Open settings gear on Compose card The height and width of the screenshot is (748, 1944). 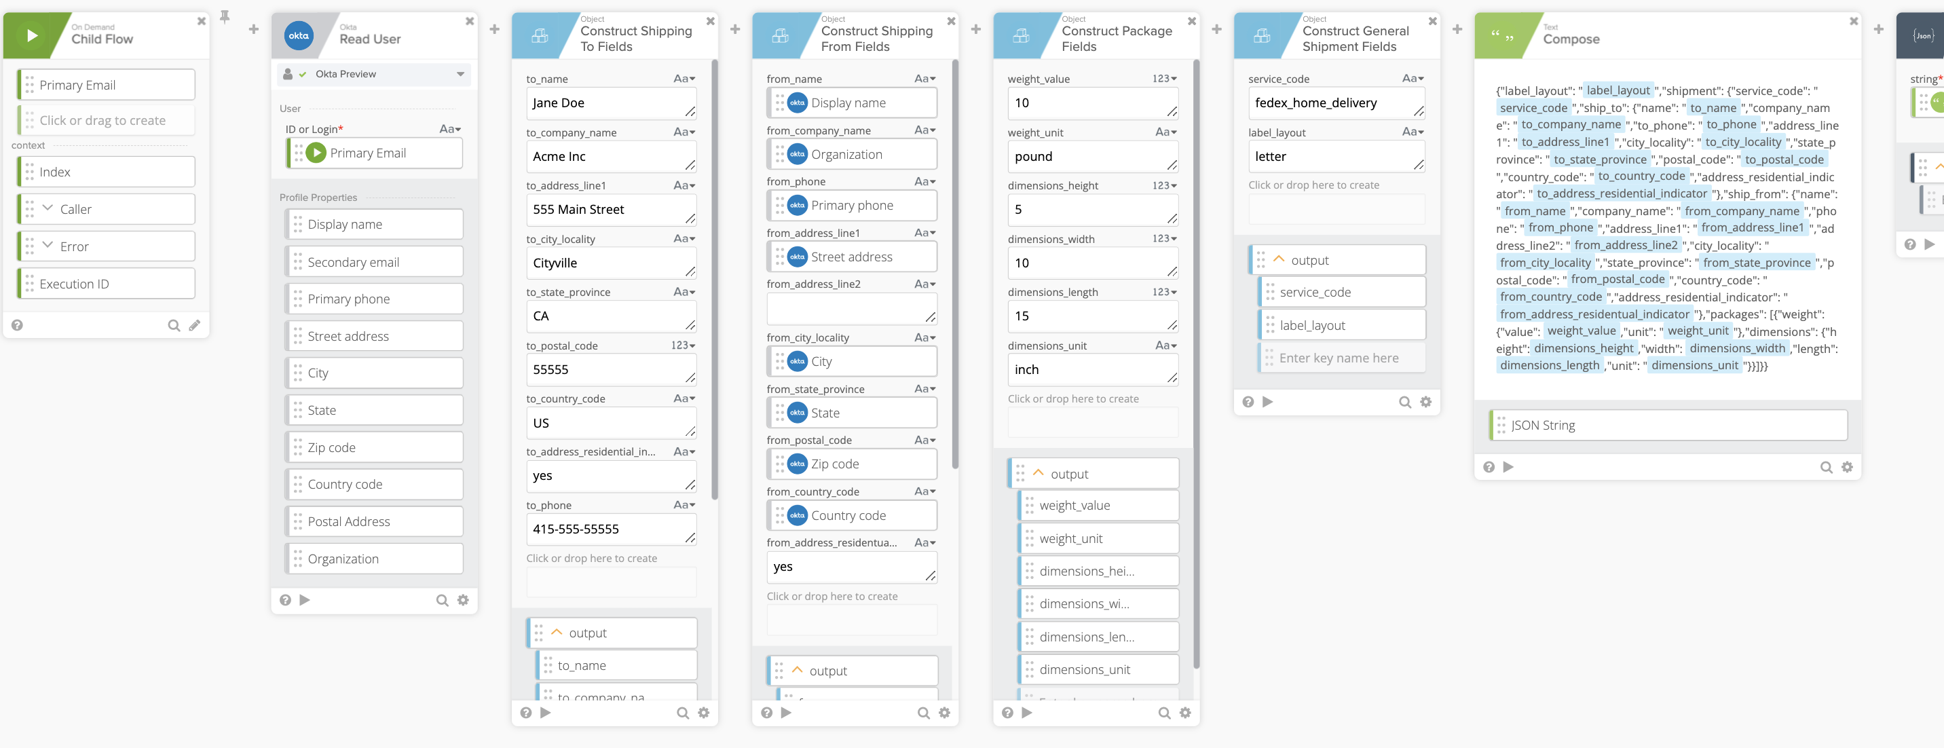pos(1847,467)
